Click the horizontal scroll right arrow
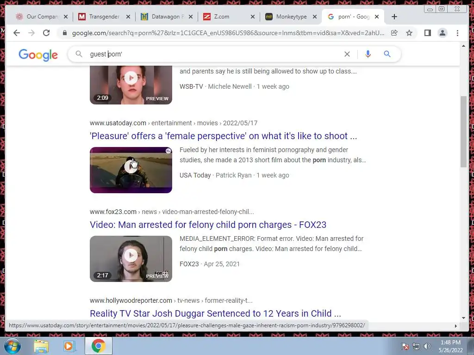The height and width of the screenshot is (355, 474). pyautogui.click(x=455, y=326)
